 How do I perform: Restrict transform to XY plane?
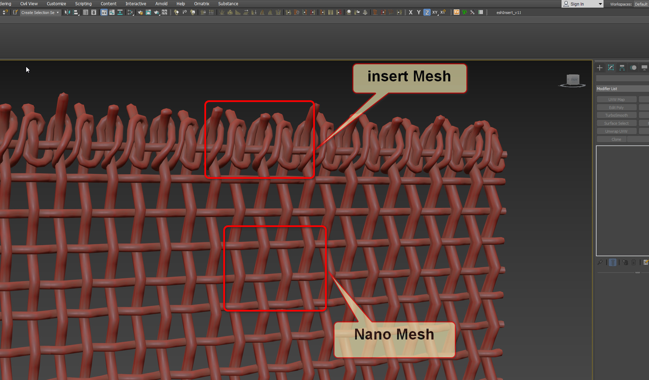click(435, 13)
